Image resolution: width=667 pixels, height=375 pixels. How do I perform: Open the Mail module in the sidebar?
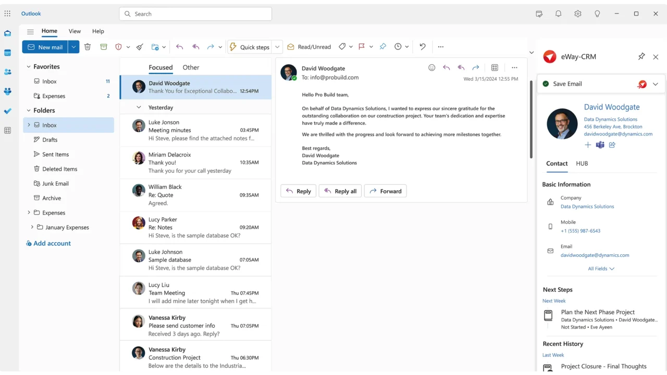pyautogui.click(x=7, y=33)
